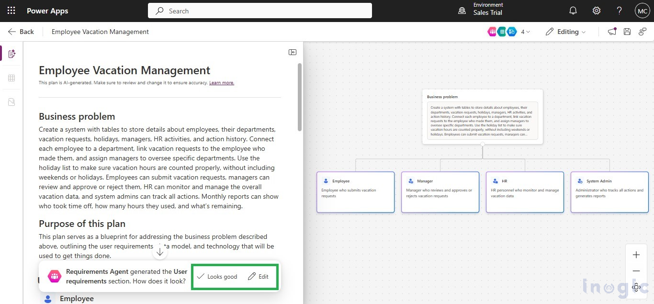Click the Looks good button
Screen dimensions: 654x304
(217, 277)
